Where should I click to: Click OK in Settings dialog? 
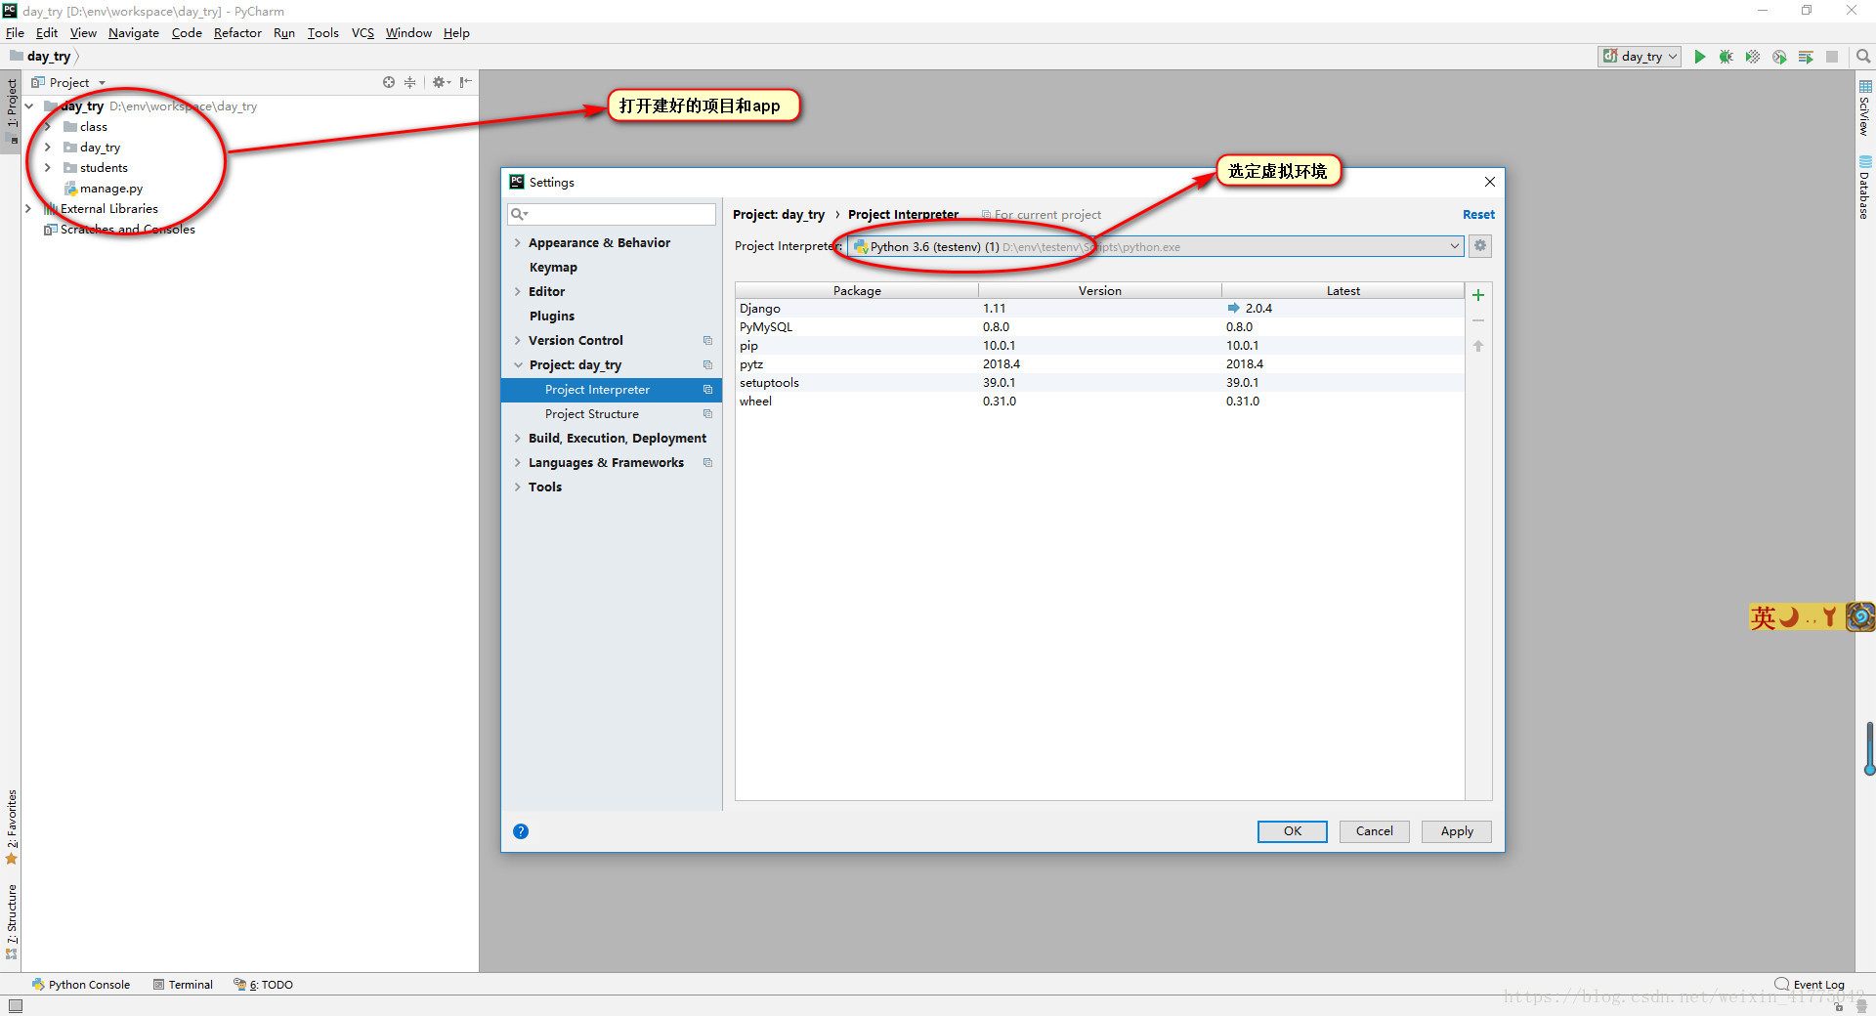(1292, 831)
